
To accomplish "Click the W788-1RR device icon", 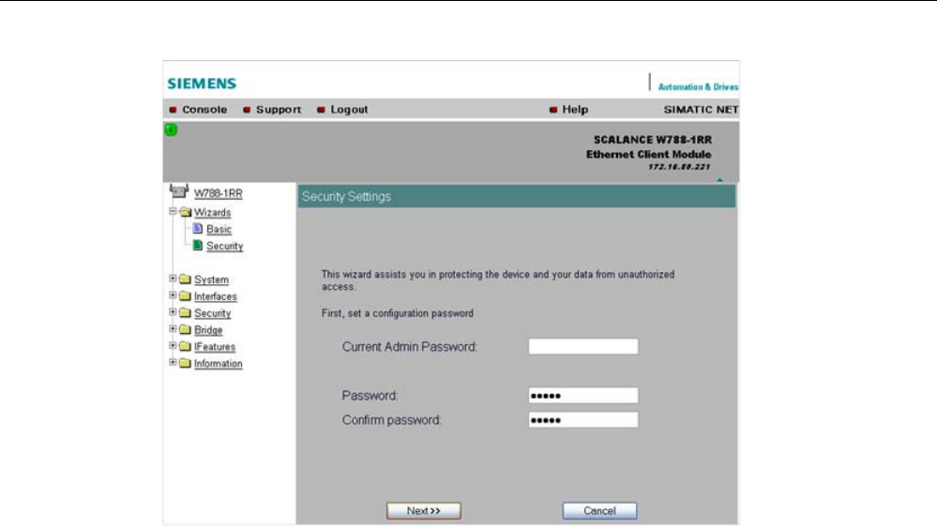I will [x=178, y=191].
